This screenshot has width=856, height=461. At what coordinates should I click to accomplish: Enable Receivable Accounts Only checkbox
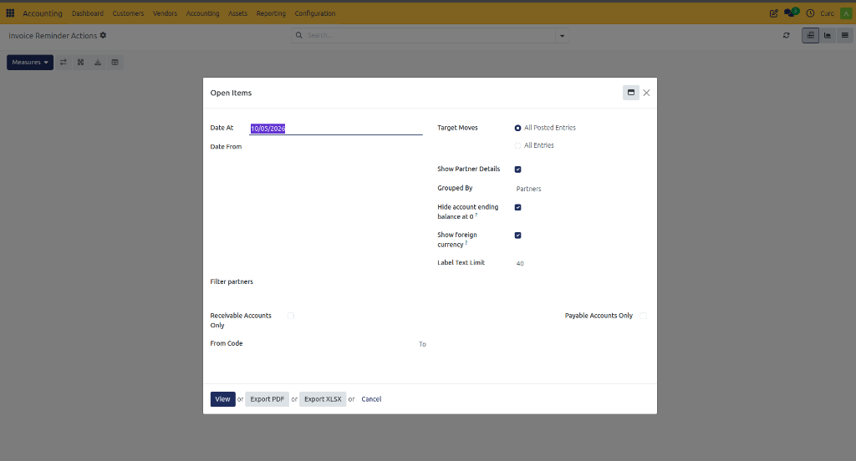pos(291,316)
